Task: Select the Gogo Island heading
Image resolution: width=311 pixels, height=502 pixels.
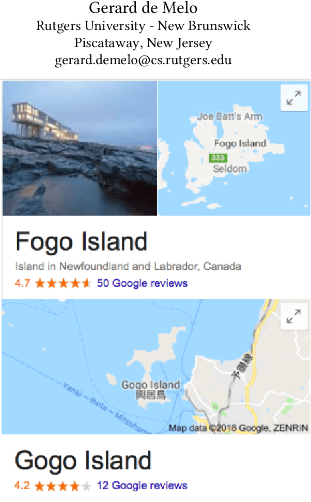Action: 83,461
